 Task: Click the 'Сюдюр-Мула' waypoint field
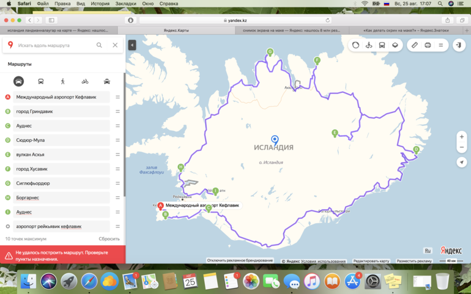coord(61,140)
